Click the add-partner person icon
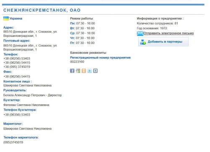210x152 pixels. (x=143, y=42)
